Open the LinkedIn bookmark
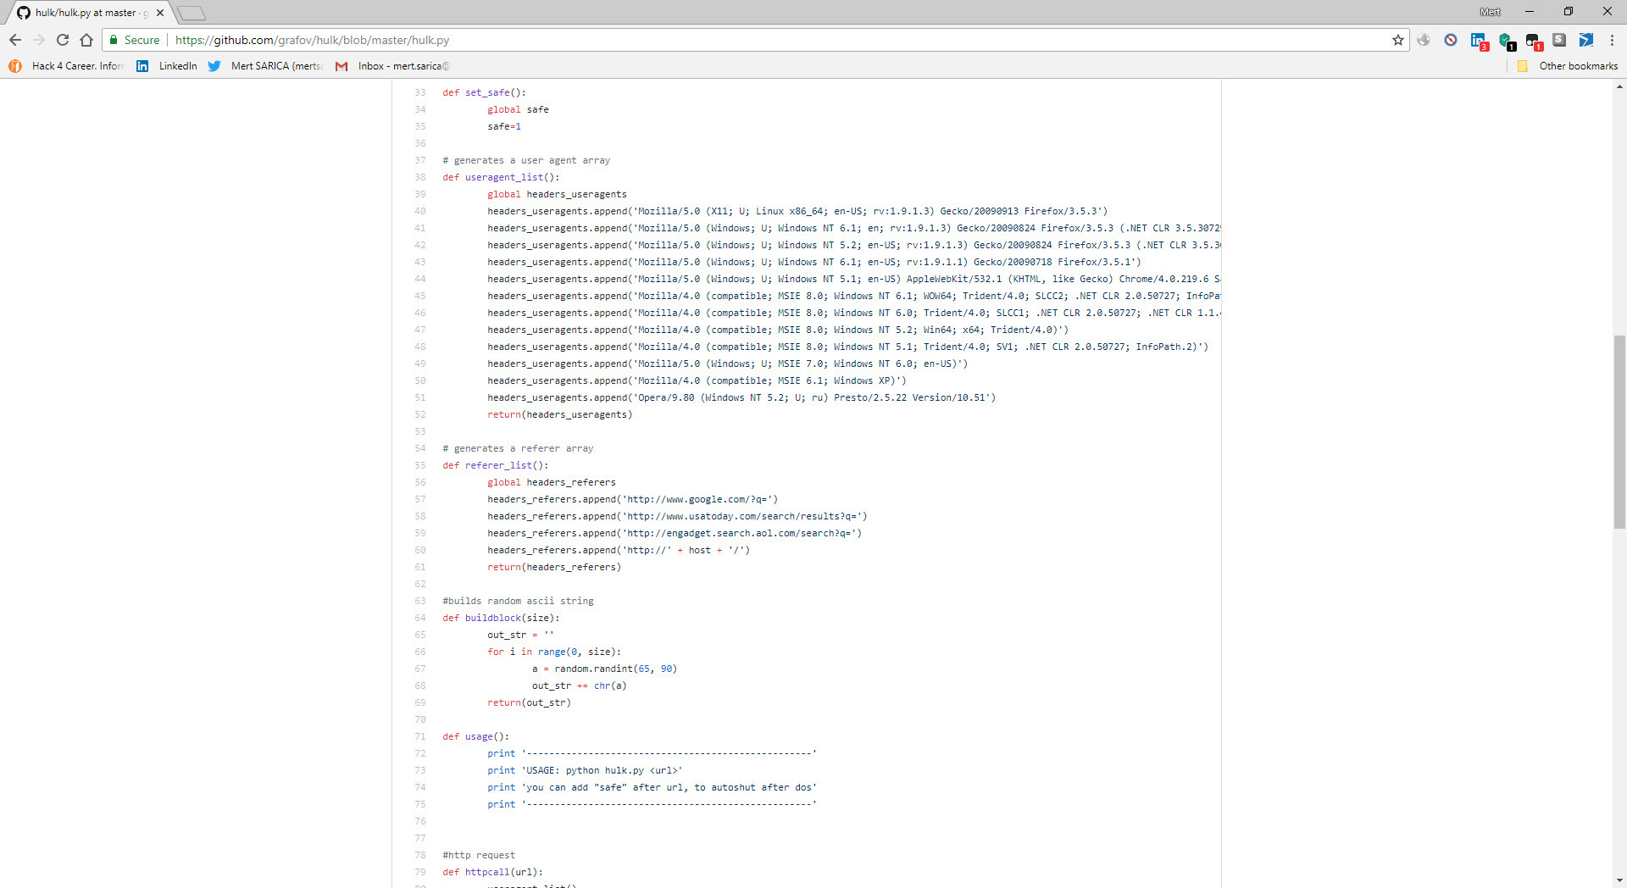Image resolution: width=1627 pixels, height=888 pixels. pyautogui.click(x=167, y=66)
